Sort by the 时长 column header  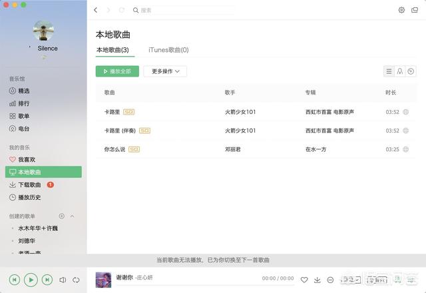click(x=391, y=93)
